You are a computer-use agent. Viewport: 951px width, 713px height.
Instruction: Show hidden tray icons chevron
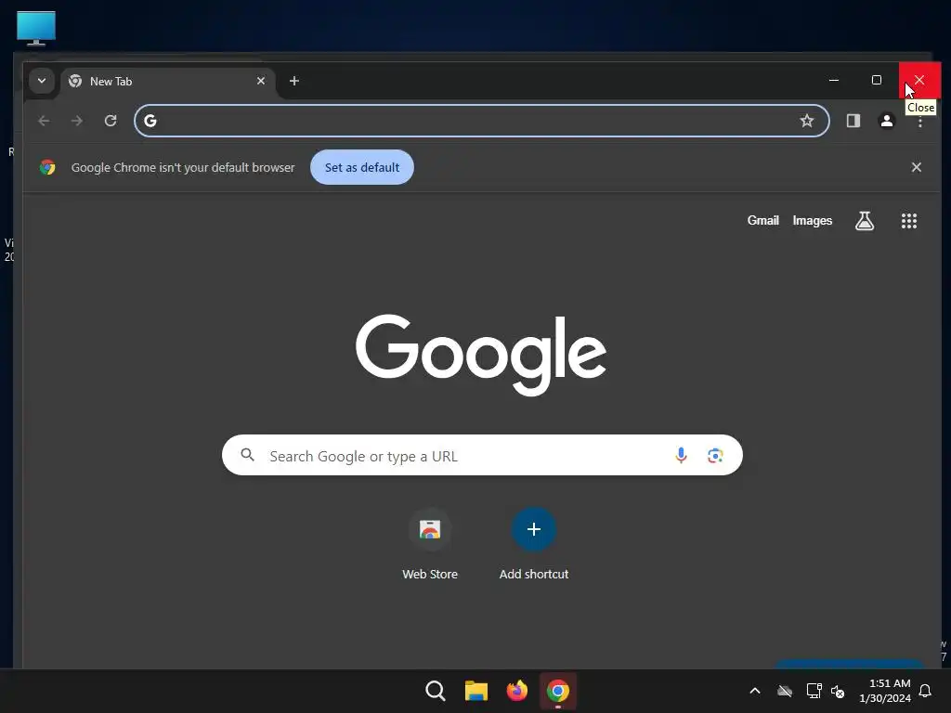point(755,691)
